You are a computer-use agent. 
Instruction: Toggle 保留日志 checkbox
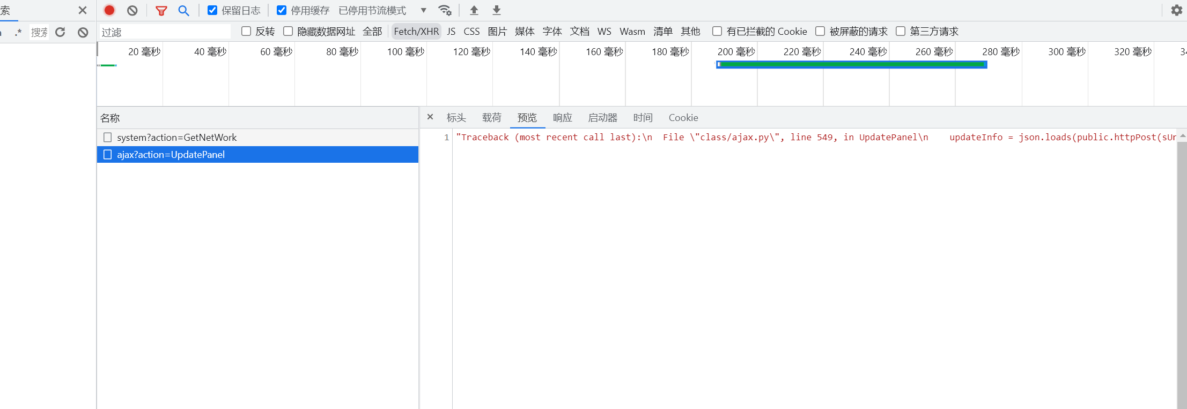pos(212,10)
